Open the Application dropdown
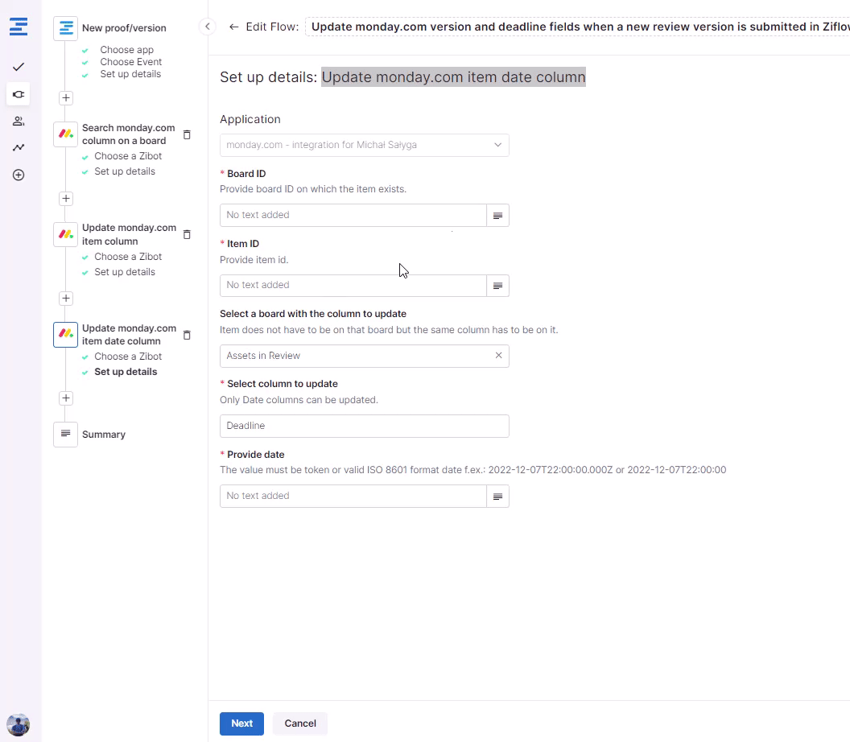The image size is (850, 742). click(365, 145)
